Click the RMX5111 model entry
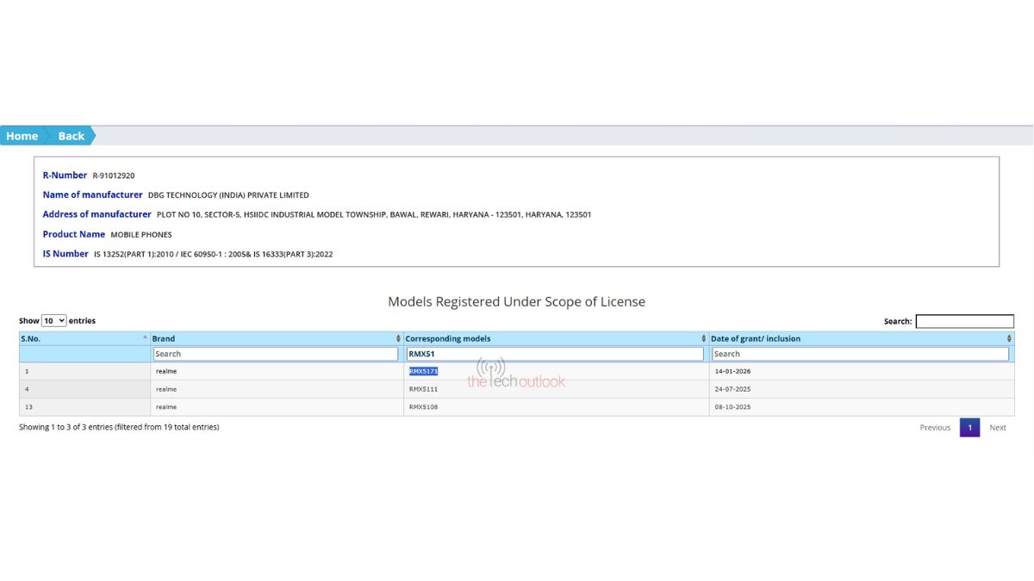1034x581 pixels. pos(423,389)
